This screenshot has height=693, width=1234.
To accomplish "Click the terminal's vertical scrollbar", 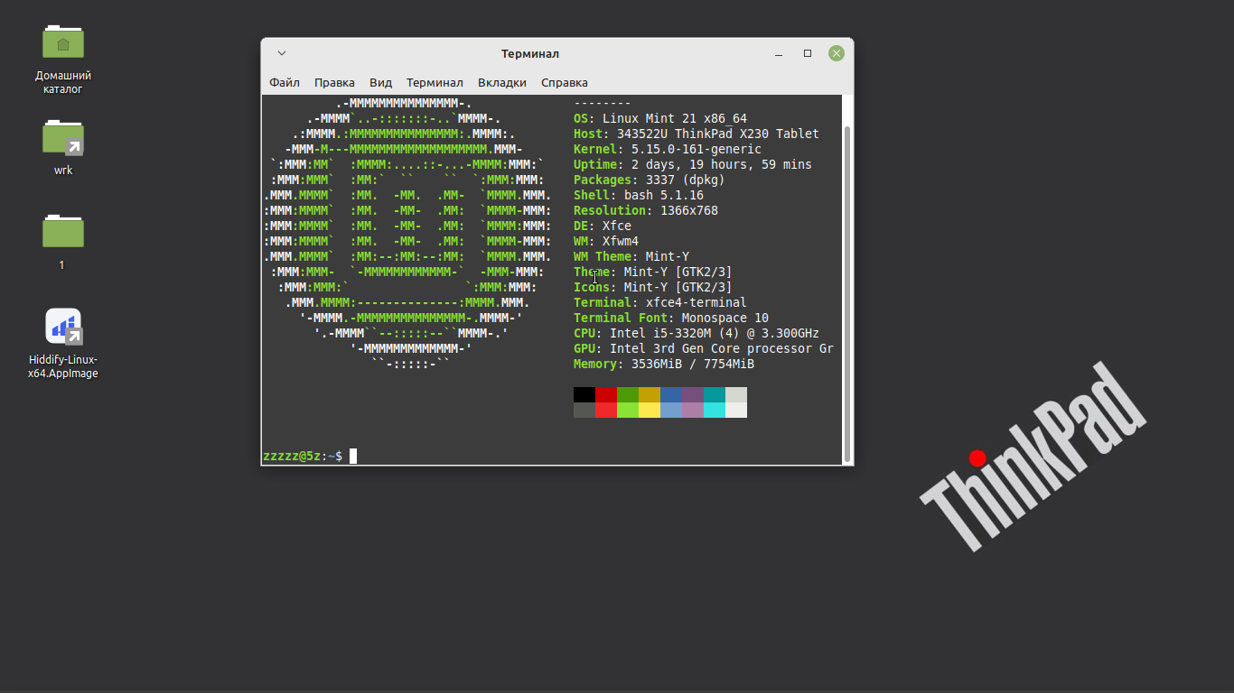I will click(x=847, y=289).
